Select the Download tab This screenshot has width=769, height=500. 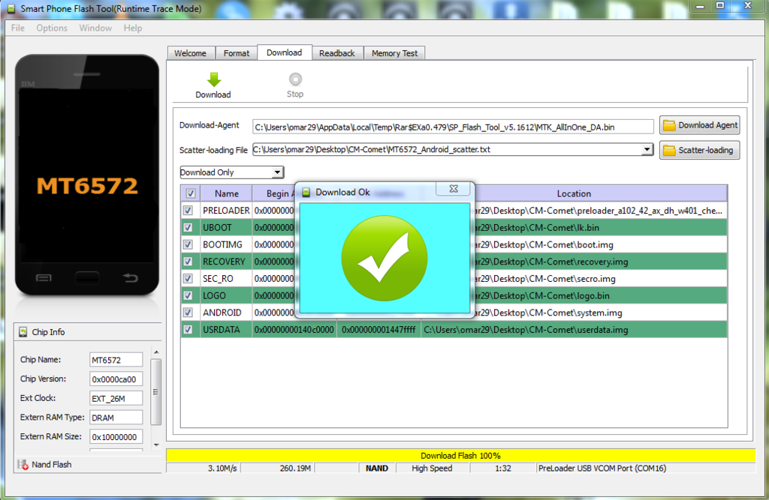point(285,52)
